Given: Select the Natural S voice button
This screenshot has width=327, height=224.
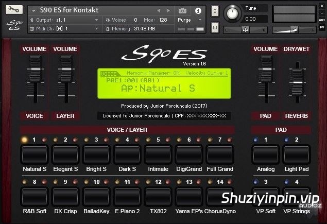Looking at the screenshot, I should pyautogui.click(x=35, y=154).
